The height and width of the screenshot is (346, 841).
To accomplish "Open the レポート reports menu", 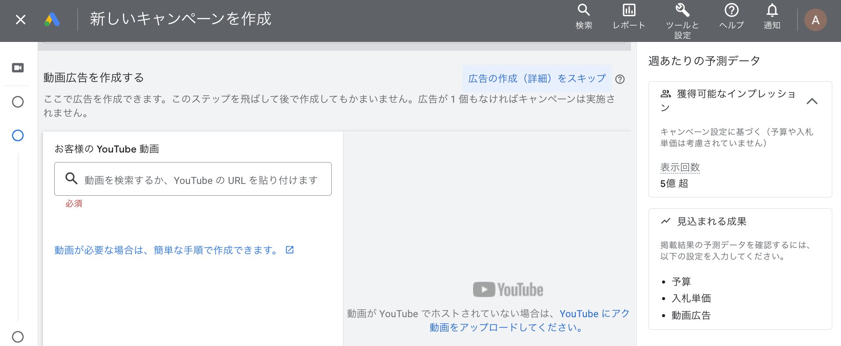I will [629, 17].
